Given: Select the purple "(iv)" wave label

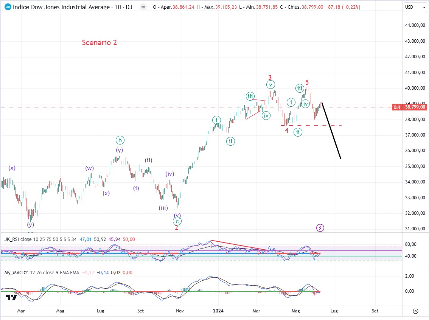Looking at the screenshot, I should [x=169, y=174].
